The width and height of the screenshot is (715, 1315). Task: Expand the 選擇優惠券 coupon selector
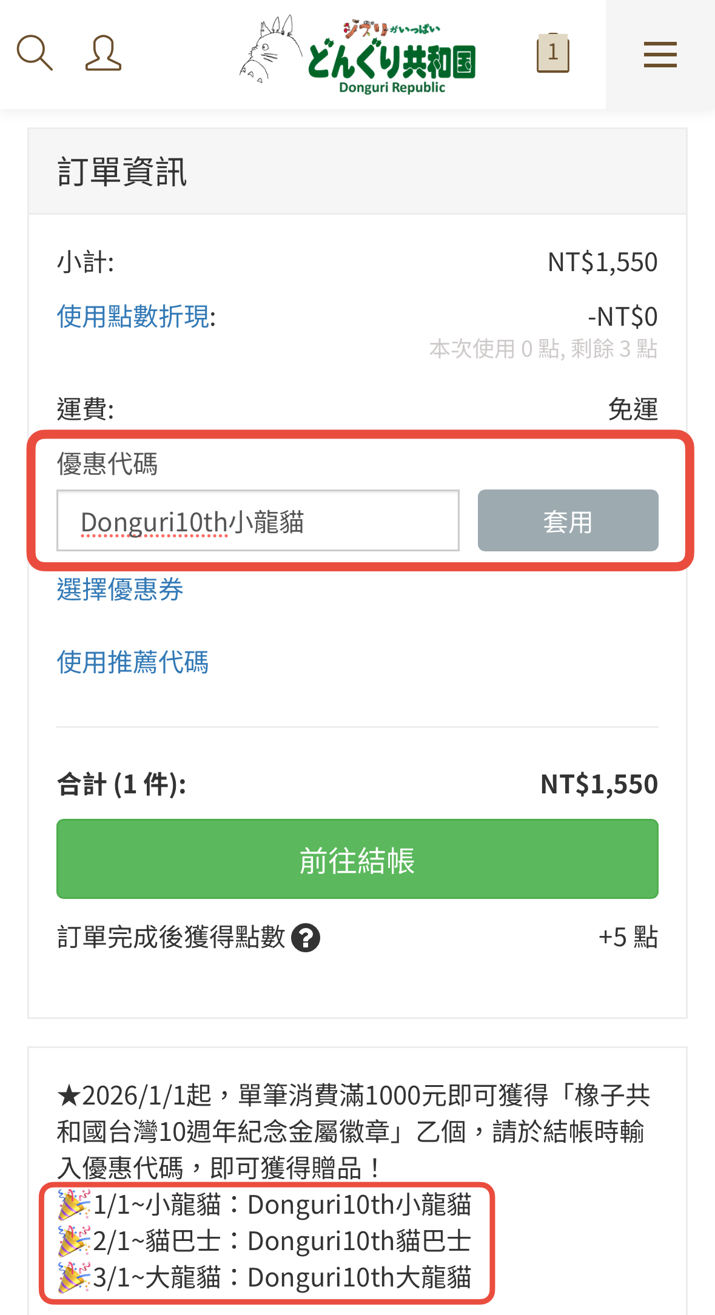(120, 590)
